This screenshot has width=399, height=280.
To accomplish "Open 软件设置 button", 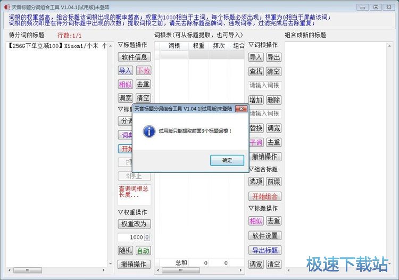I will 265,236.
